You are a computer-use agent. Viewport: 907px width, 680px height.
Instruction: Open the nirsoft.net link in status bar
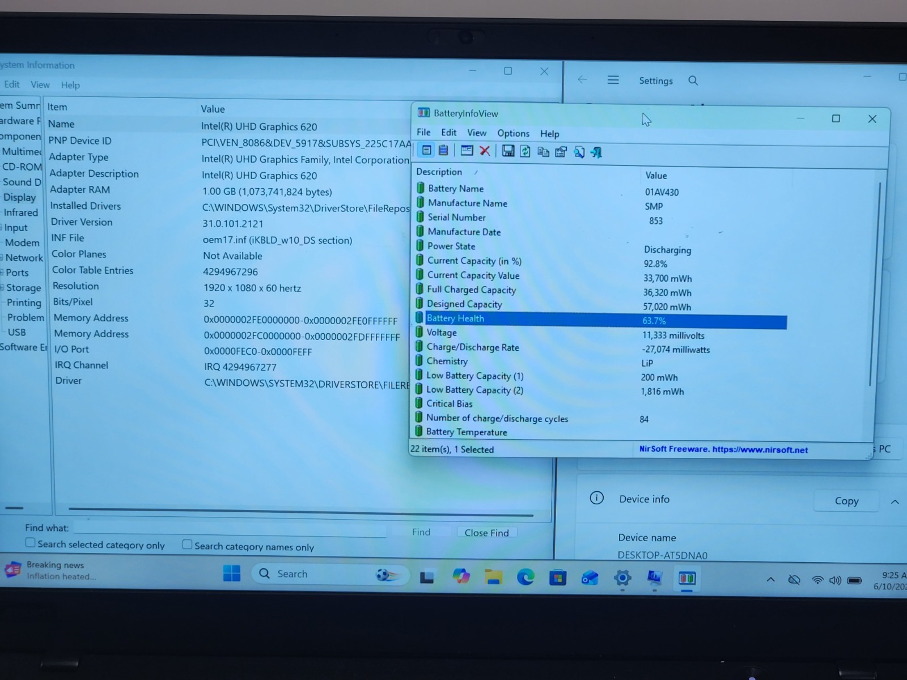click(760, 449)
